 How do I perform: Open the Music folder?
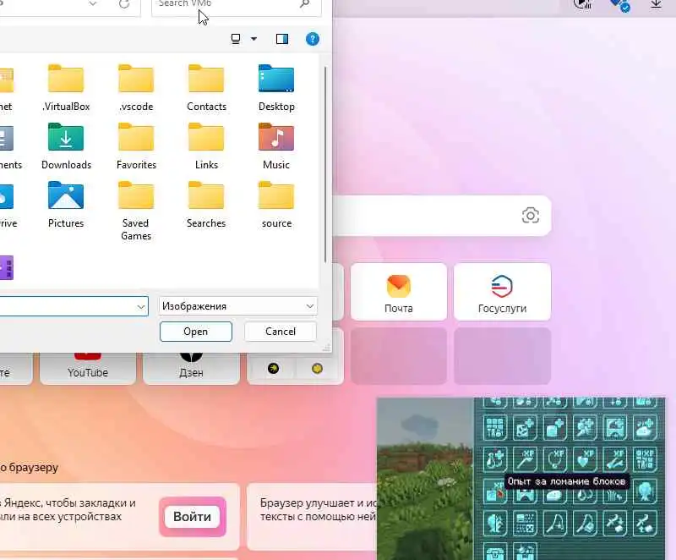(x=276, y=146)
